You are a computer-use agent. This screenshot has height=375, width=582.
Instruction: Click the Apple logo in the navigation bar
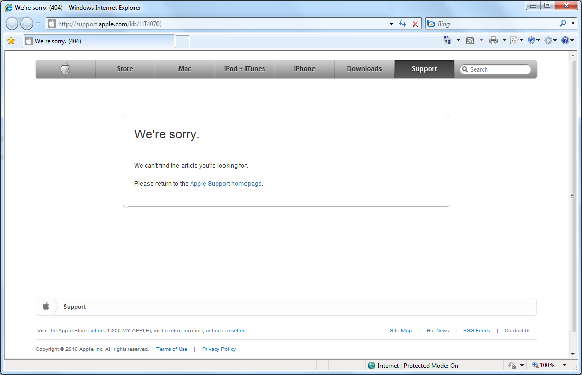[x=65, y=68]
